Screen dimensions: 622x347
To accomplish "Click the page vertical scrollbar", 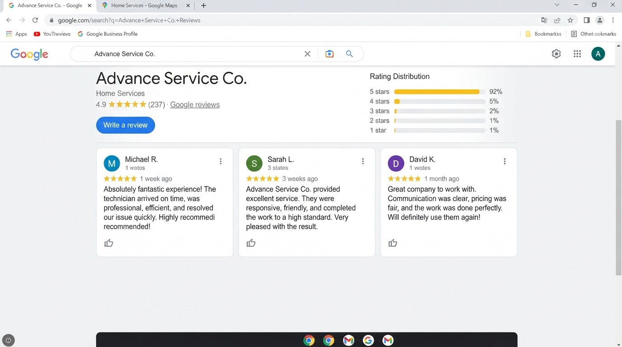I will 619,197.
